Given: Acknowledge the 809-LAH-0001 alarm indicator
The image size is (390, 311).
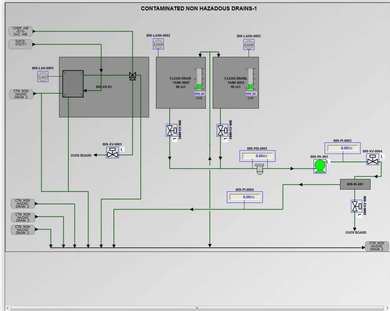Looking at the screenshot, I should tap(43, 76).
